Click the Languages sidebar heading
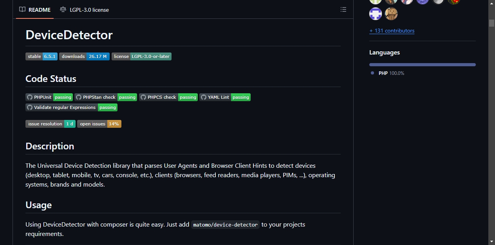Viewport: 495px width, 245px height. pyautogui.click(x=385, y=53)
